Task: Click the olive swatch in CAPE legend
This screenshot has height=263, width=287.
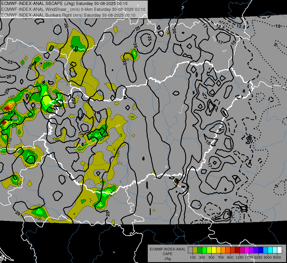Action: 195,250
